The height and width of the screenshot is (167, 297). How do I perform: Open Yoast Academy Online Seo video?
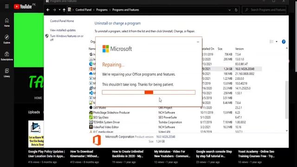256,154
